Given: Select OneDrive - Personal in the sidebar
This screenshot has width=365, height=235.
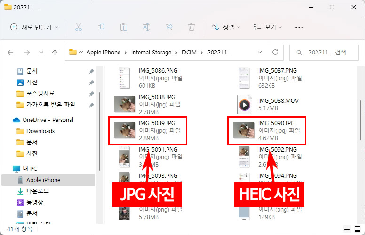Looking at the screenshot, I should pos(48,120).
